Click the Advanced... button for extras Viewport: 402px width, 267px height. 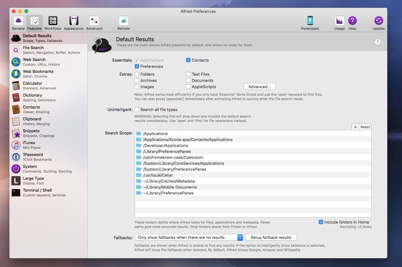(259, 87)
